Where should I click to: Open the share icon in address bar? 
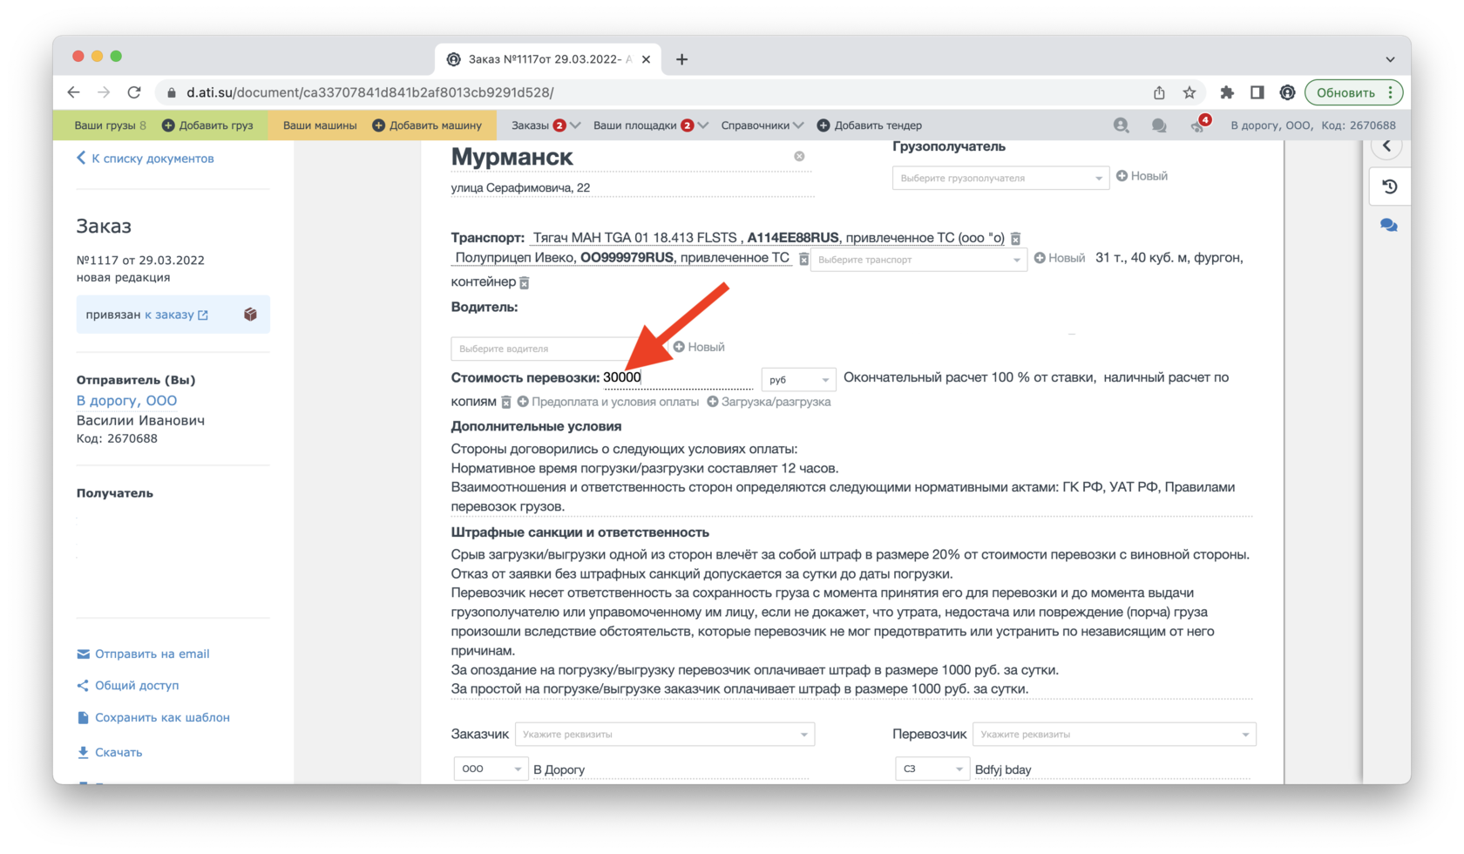1159,92
